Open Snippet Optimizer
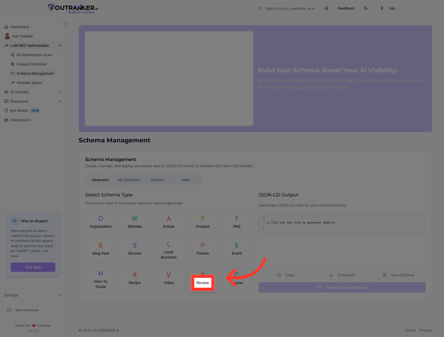This screenshot has height=337, width=444. point(34,64)
